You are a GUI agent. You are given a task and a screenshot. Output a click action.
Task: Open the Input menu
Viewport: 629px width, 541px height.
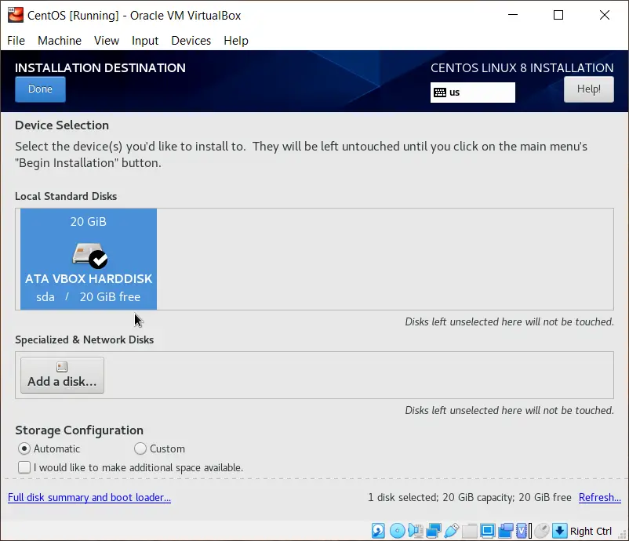[145, 41]
